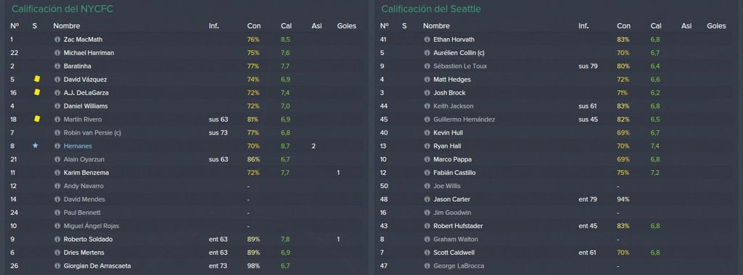Click info icon next to Roberto Soldado
Viewport: 743px width, 275px height.
pos(57,240)
